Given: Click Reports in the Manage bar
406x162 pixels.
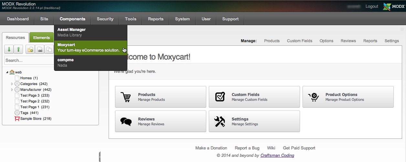Looking at the screenshot, I should pos(370,41).
